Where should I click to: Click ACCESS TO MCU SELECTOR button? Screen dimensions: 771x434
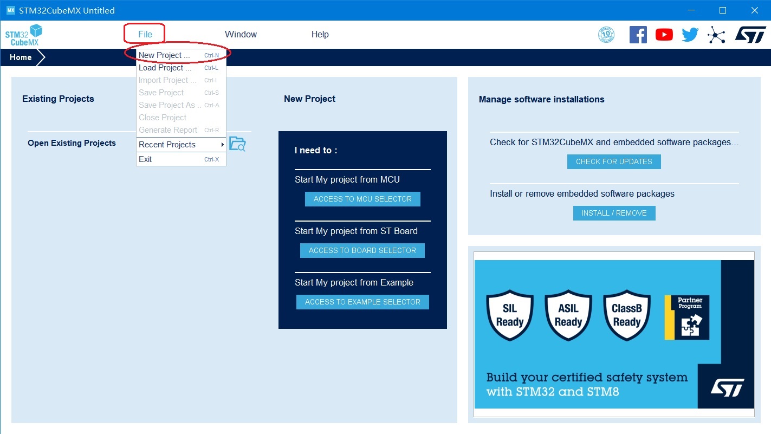362,199
